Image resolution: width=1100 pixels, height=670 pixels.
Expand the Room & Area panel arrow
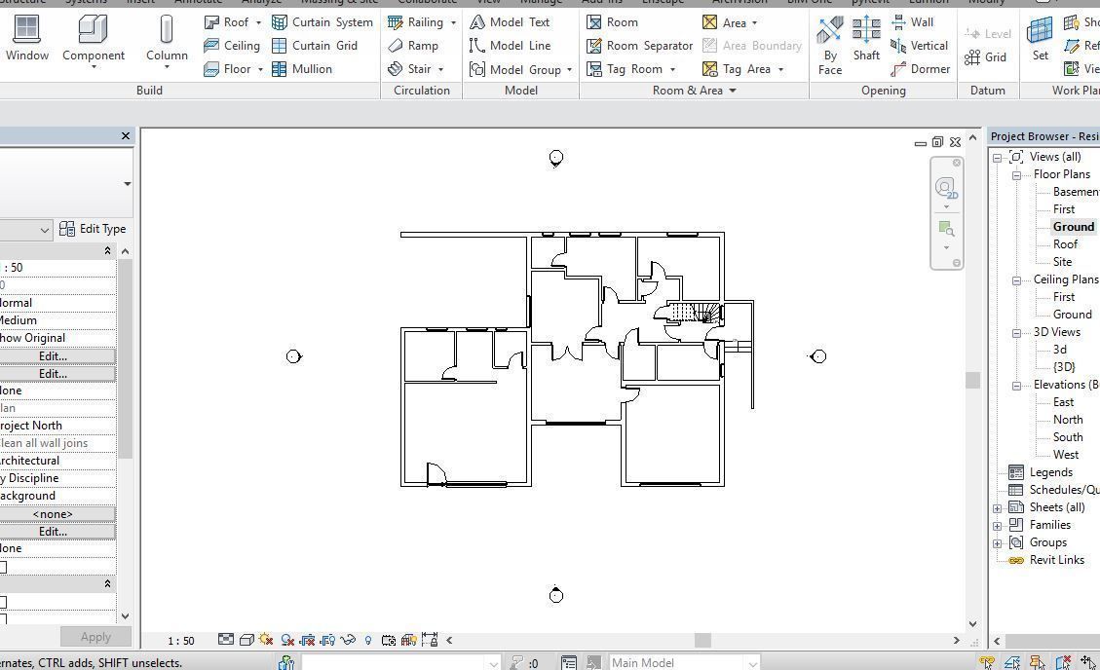[x=733, y=91]
